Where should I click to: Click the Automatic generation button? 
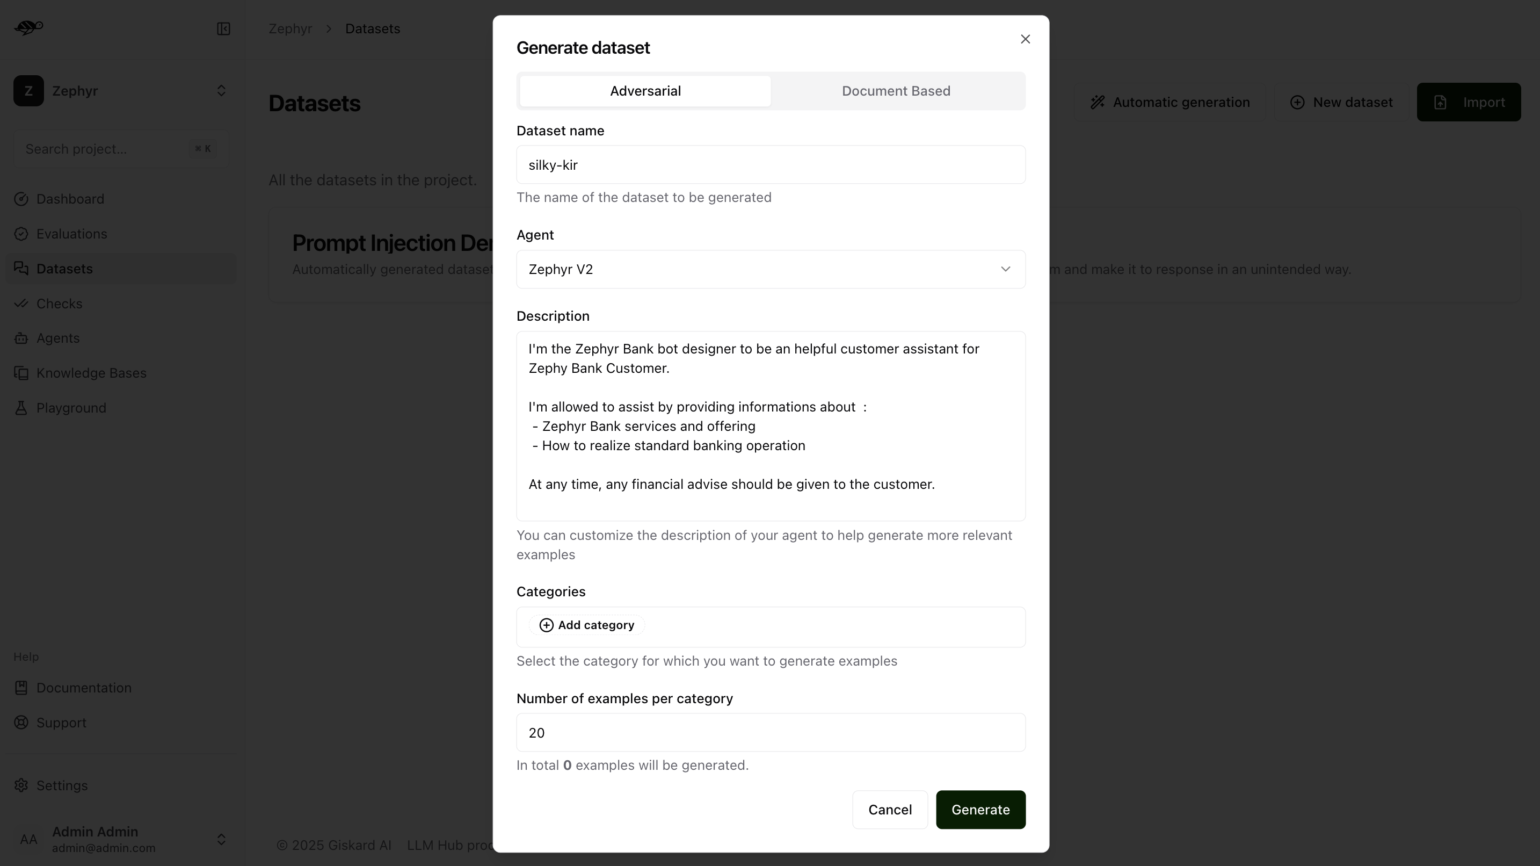coord(1169,102)
